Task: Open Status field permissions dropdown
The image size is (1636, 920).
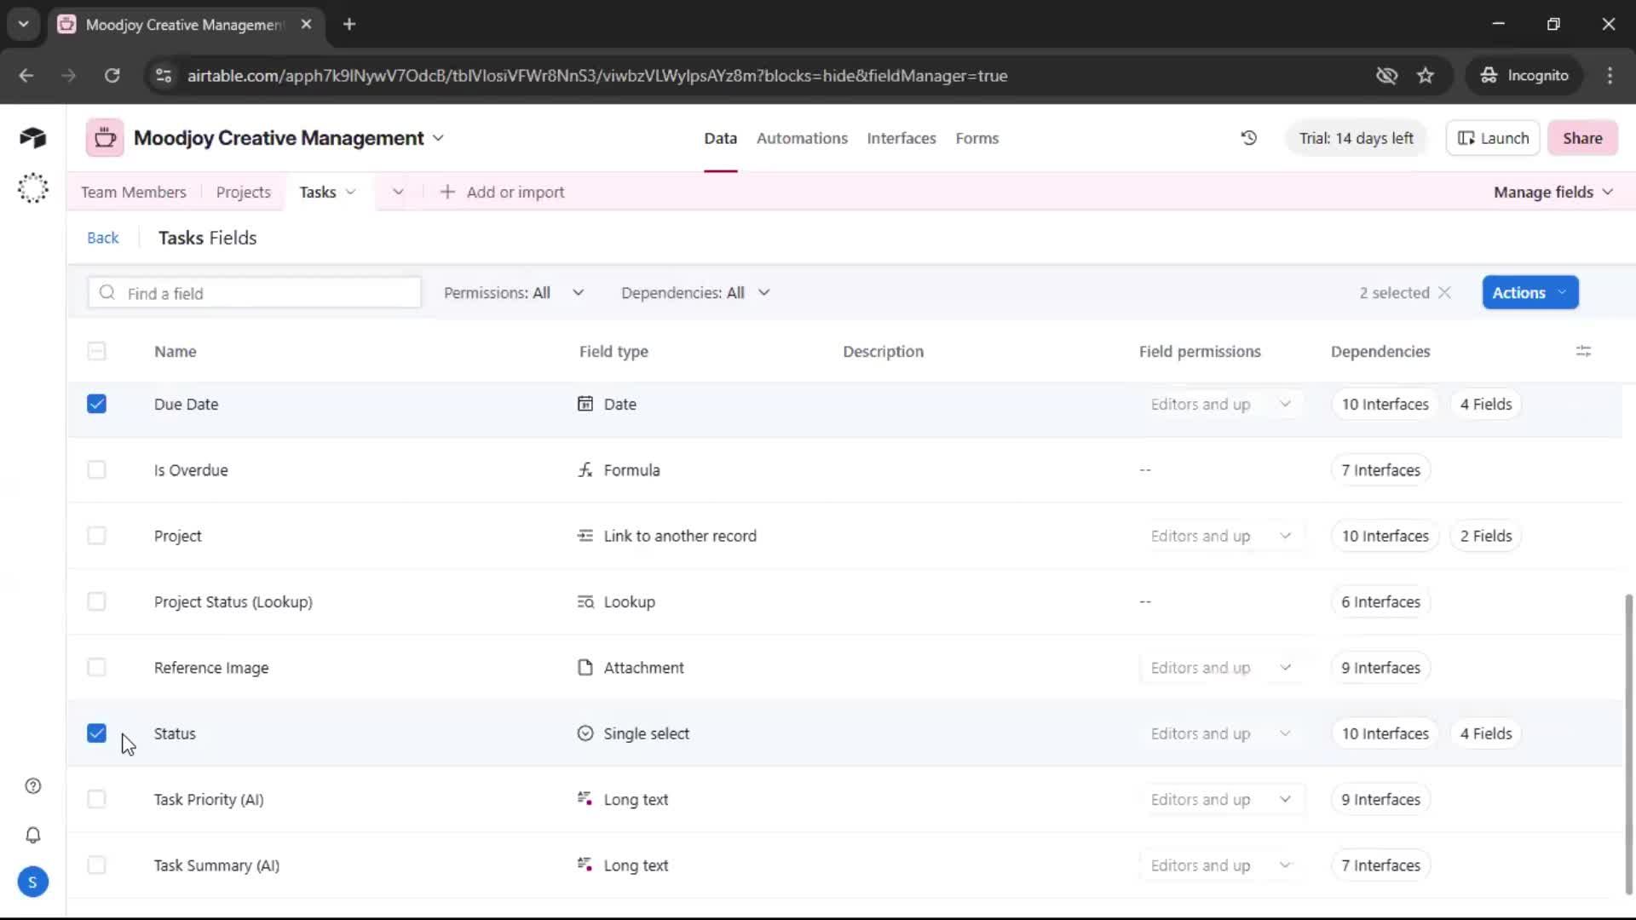Action: pos(1221,733)
